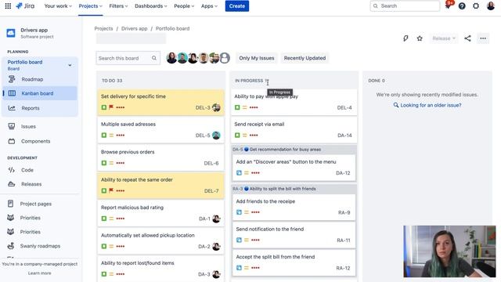501x282 pixels.
Task: Select the Kanban board sidebar item
Action: tap(40, 93)
